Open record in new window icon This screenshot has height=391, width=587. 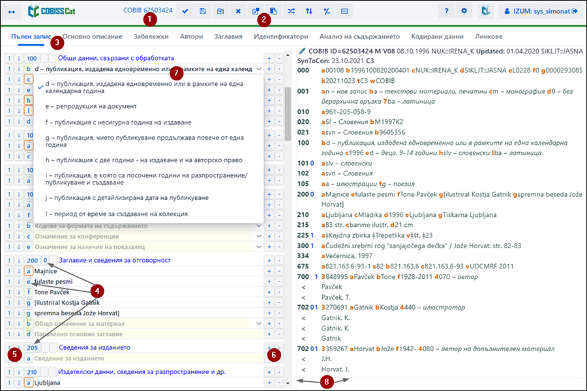click(x=256, y=11)
